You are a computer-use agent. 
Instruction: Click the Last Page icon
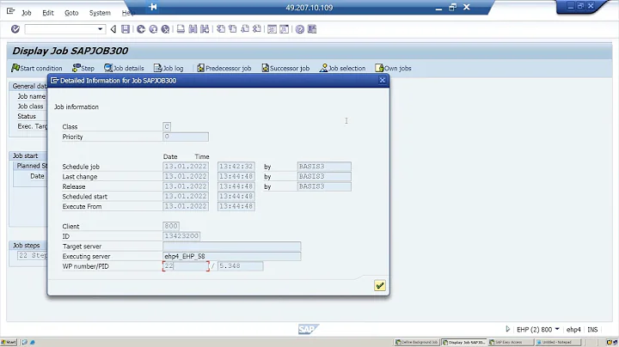pyautogui.click(x=257, y=29)
